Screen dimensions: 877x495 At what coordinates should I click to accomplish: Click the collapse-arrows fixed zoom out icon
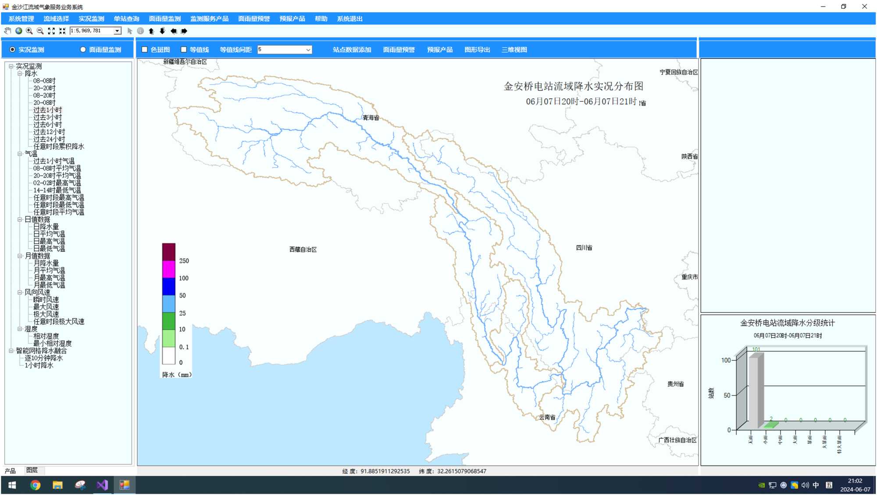coord(62,31)
